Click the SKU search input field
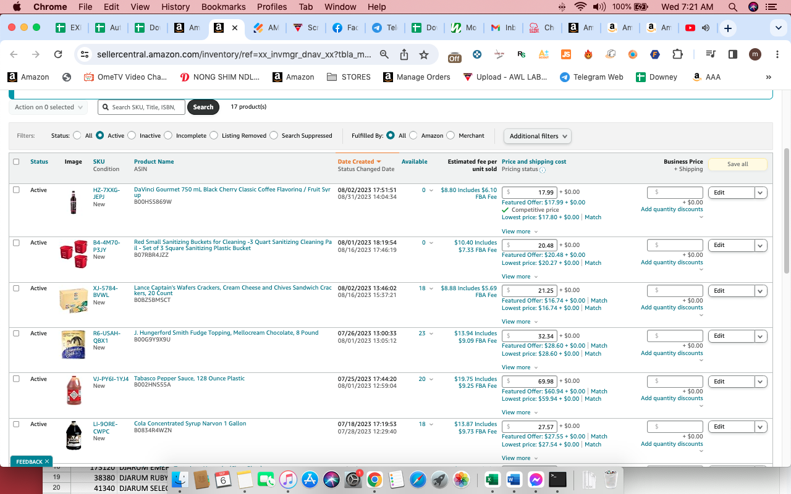 click(142, 107)
